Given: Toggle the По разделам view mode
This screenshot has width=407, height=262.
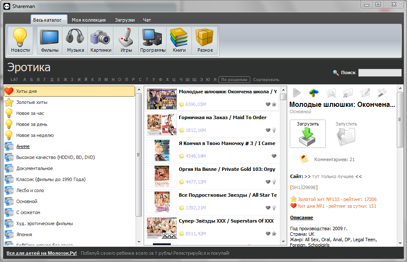Looking at the screenshot, I should (x=234, y=79).
